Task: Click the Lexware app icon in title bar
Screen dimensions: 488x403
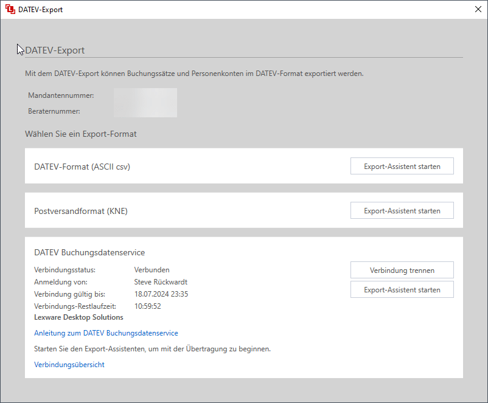Action: pyautogui.click(x=10, y=9)
